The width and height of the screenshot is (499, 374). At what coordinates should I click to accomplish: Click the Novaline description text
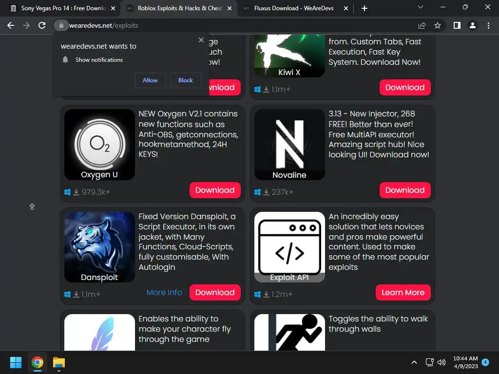click(379, 134)
